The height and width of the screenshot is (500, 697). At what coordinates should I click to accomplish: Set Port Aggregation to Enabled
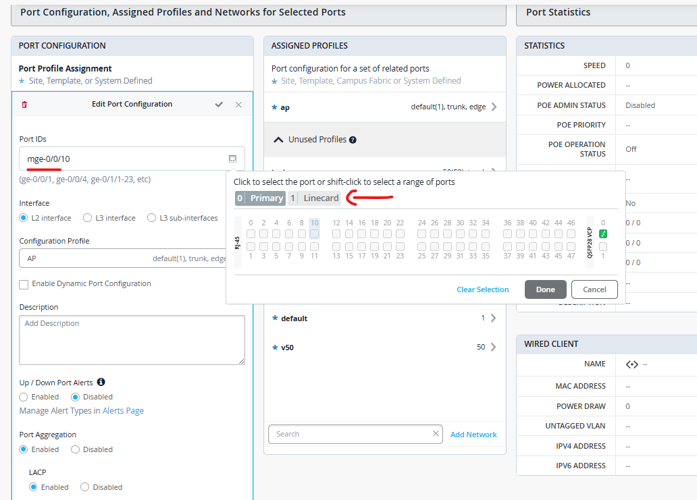(24, 449)
